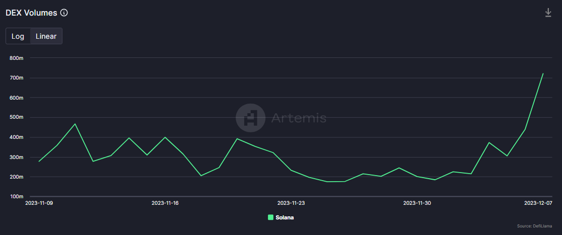This screenshot has height=235, width=562.
Task: Switch chart scale to Log
Action: click(18, 36)
